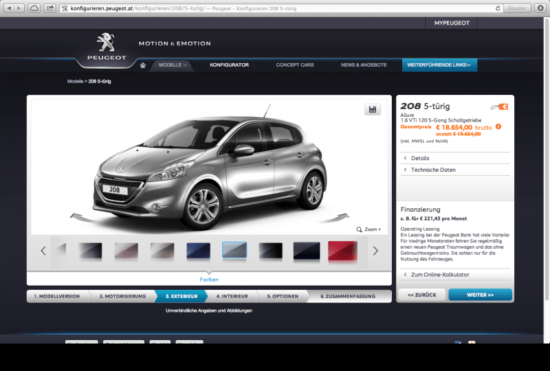Expand the WEITERFÜHRENDE LINKS dropdown
This screenshot has width=550, height=371.
439,65
